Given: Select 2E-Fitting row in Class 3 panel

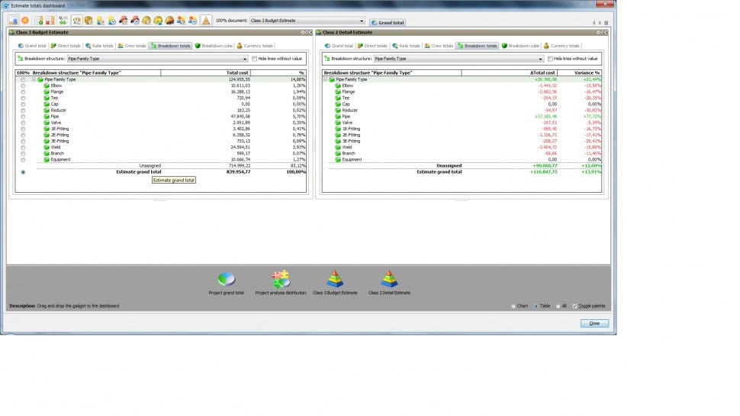Looking at the screenshot, I should tap(160, 135).
